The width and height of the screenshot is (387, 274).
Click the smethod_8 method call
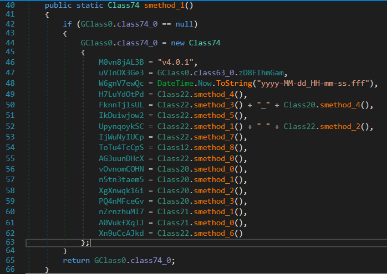tap(214, 148)
